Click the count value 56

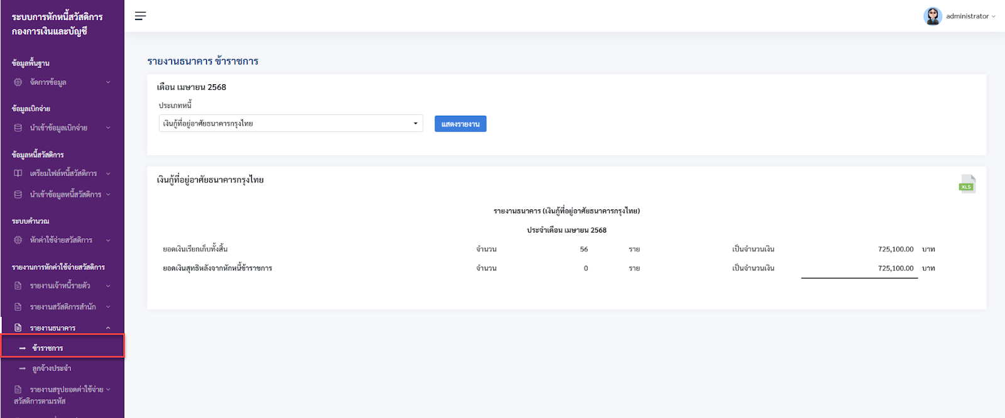pyautogui.click(x=584, y=250)
